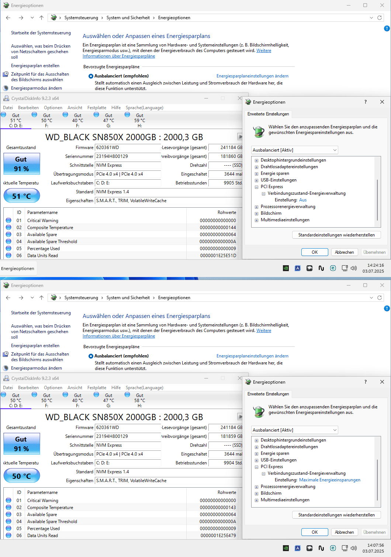
Task: Open network tray icon beside the 14:24:16 clock
Action: [x=345, y=268]
